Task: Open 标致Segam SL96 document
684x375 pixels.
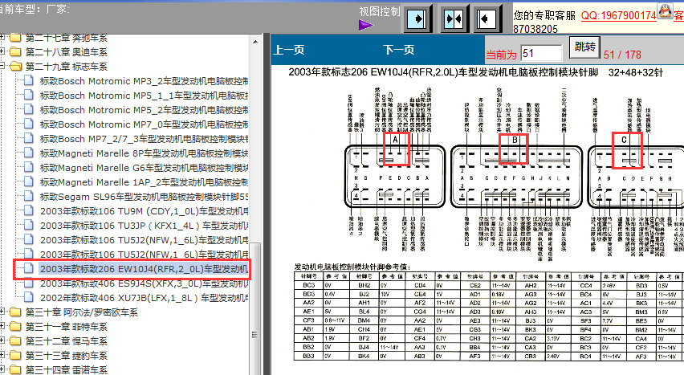Action: 144,197
